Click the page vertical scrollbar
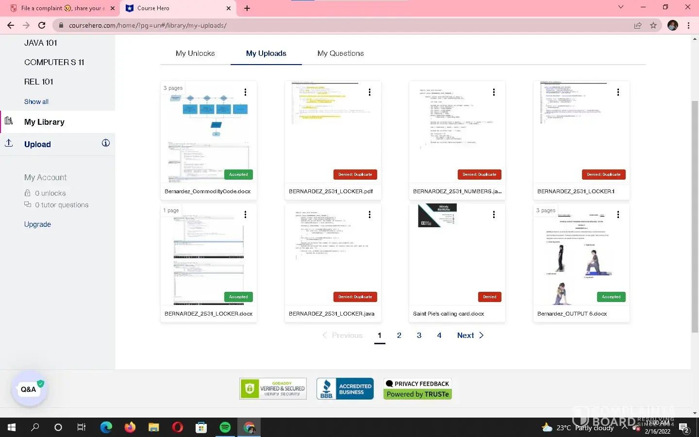Screen dimensions: 699x437 coord(695,216)
